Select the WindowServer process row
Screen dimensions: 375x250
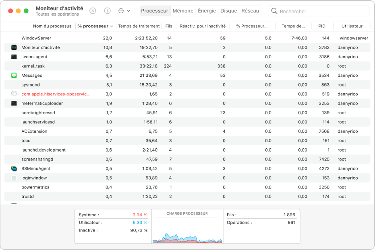187,38
